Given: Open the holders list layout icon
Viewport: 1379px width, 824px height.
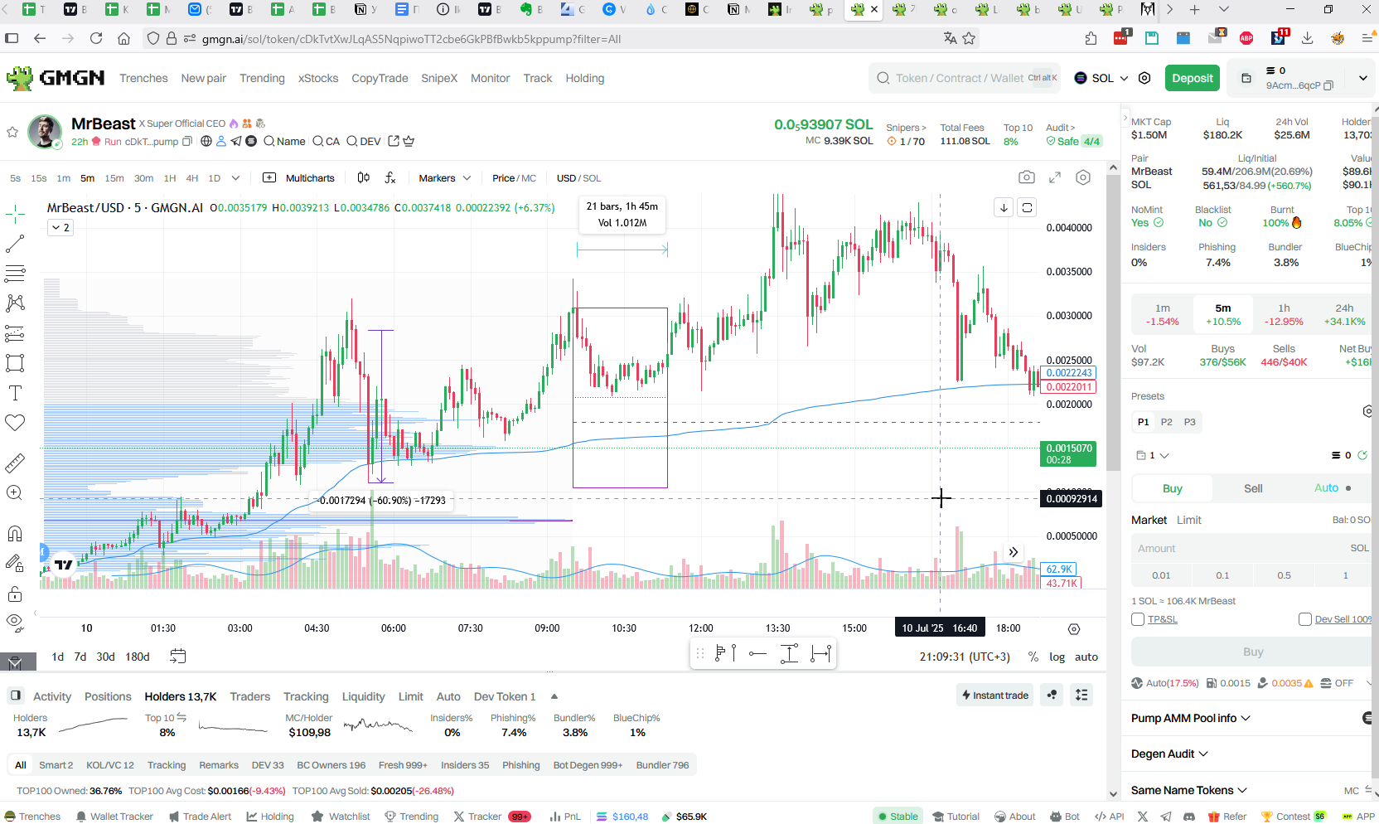Looking at the screenshot, I should click(1081, 695).
